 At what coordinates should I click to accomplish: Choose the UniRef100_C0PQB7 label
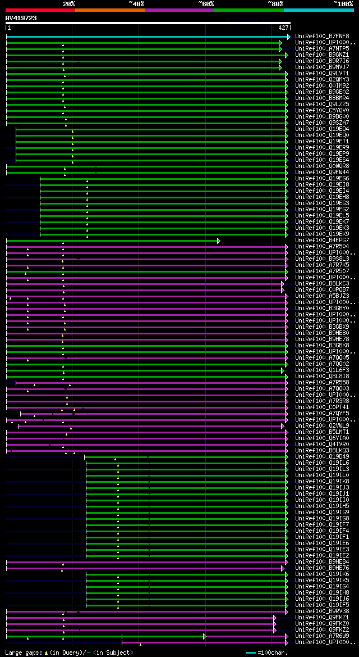click(322, 289)
